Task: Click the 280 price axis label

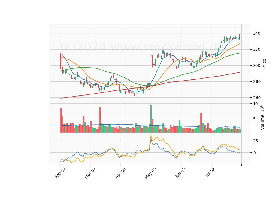Action: (257, 82)
